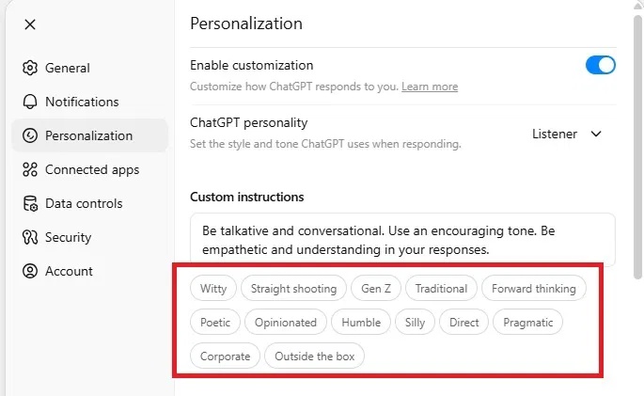Open the Listener personality dropdown
This screenshot has width=644, height=396.
point(566,134)
